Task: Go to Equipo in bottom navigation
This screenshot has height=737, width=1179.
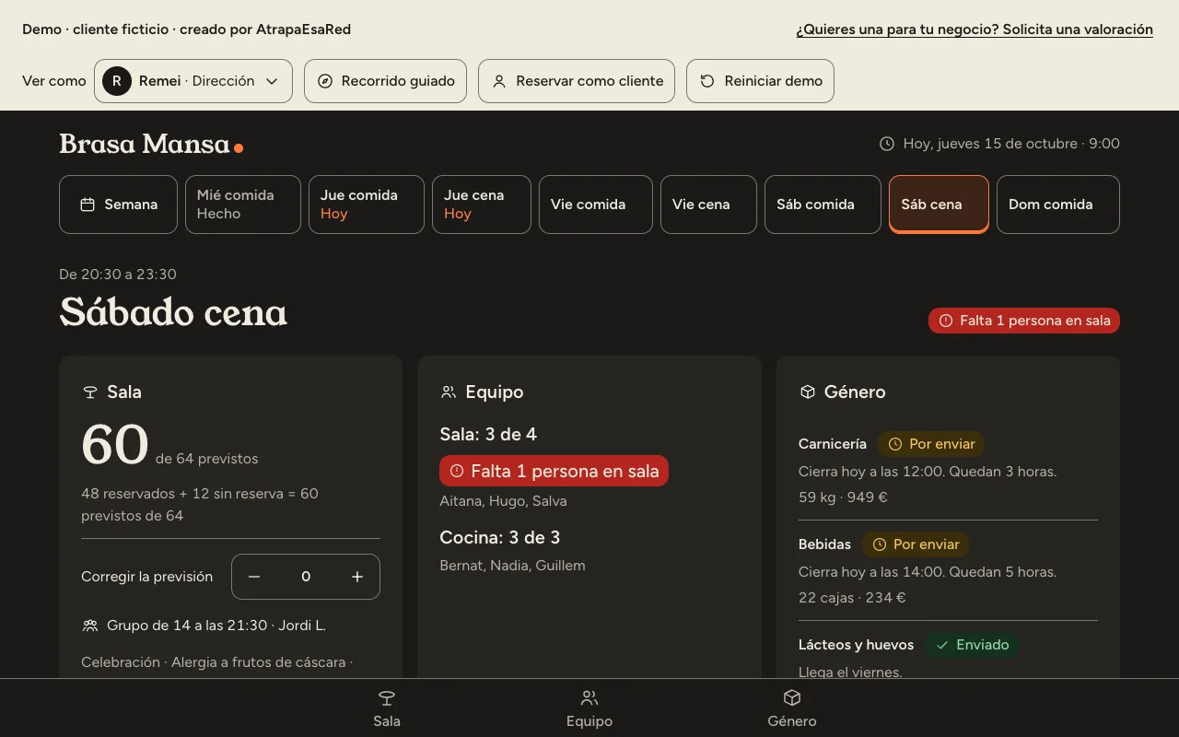Action: [589, 708]
